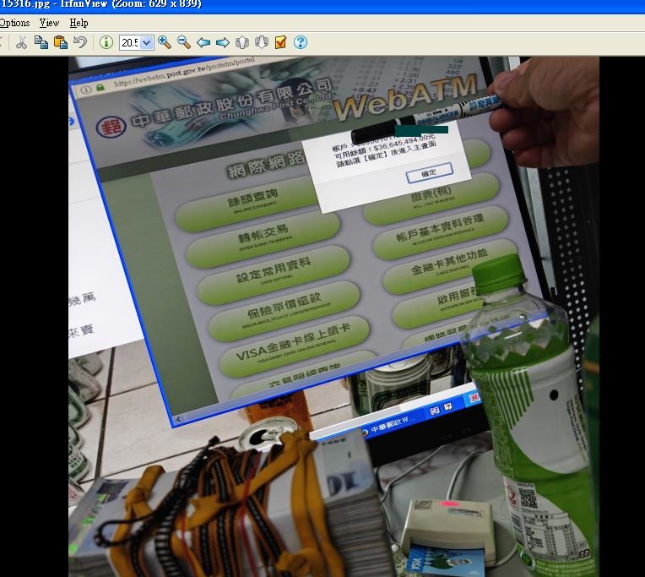
Task: Click the Paste clipboard toolbar icon
Action: 61,42
